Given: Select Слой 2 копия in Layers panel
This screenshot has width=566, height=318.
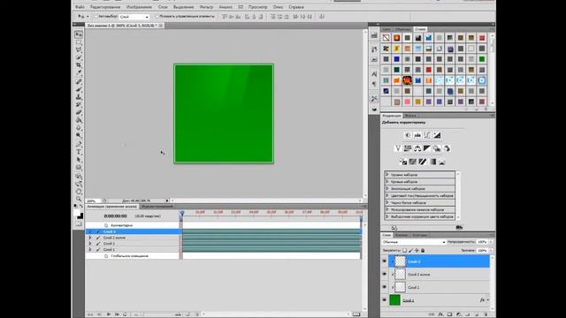Looking at the screenshot, I should tap(439, 275).
